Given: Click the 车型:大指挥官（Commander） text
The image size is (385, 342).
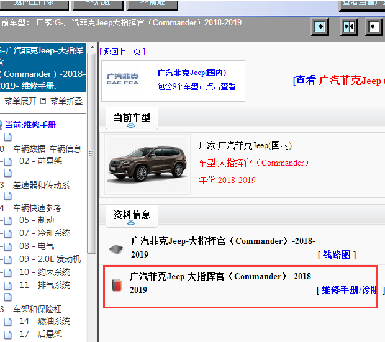Looking at the screenshot, I should [253, 163].
